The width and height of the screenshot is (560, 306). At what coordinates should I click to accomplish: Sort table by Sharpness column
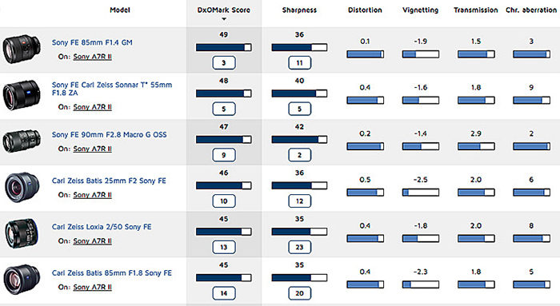click(299, 10)
